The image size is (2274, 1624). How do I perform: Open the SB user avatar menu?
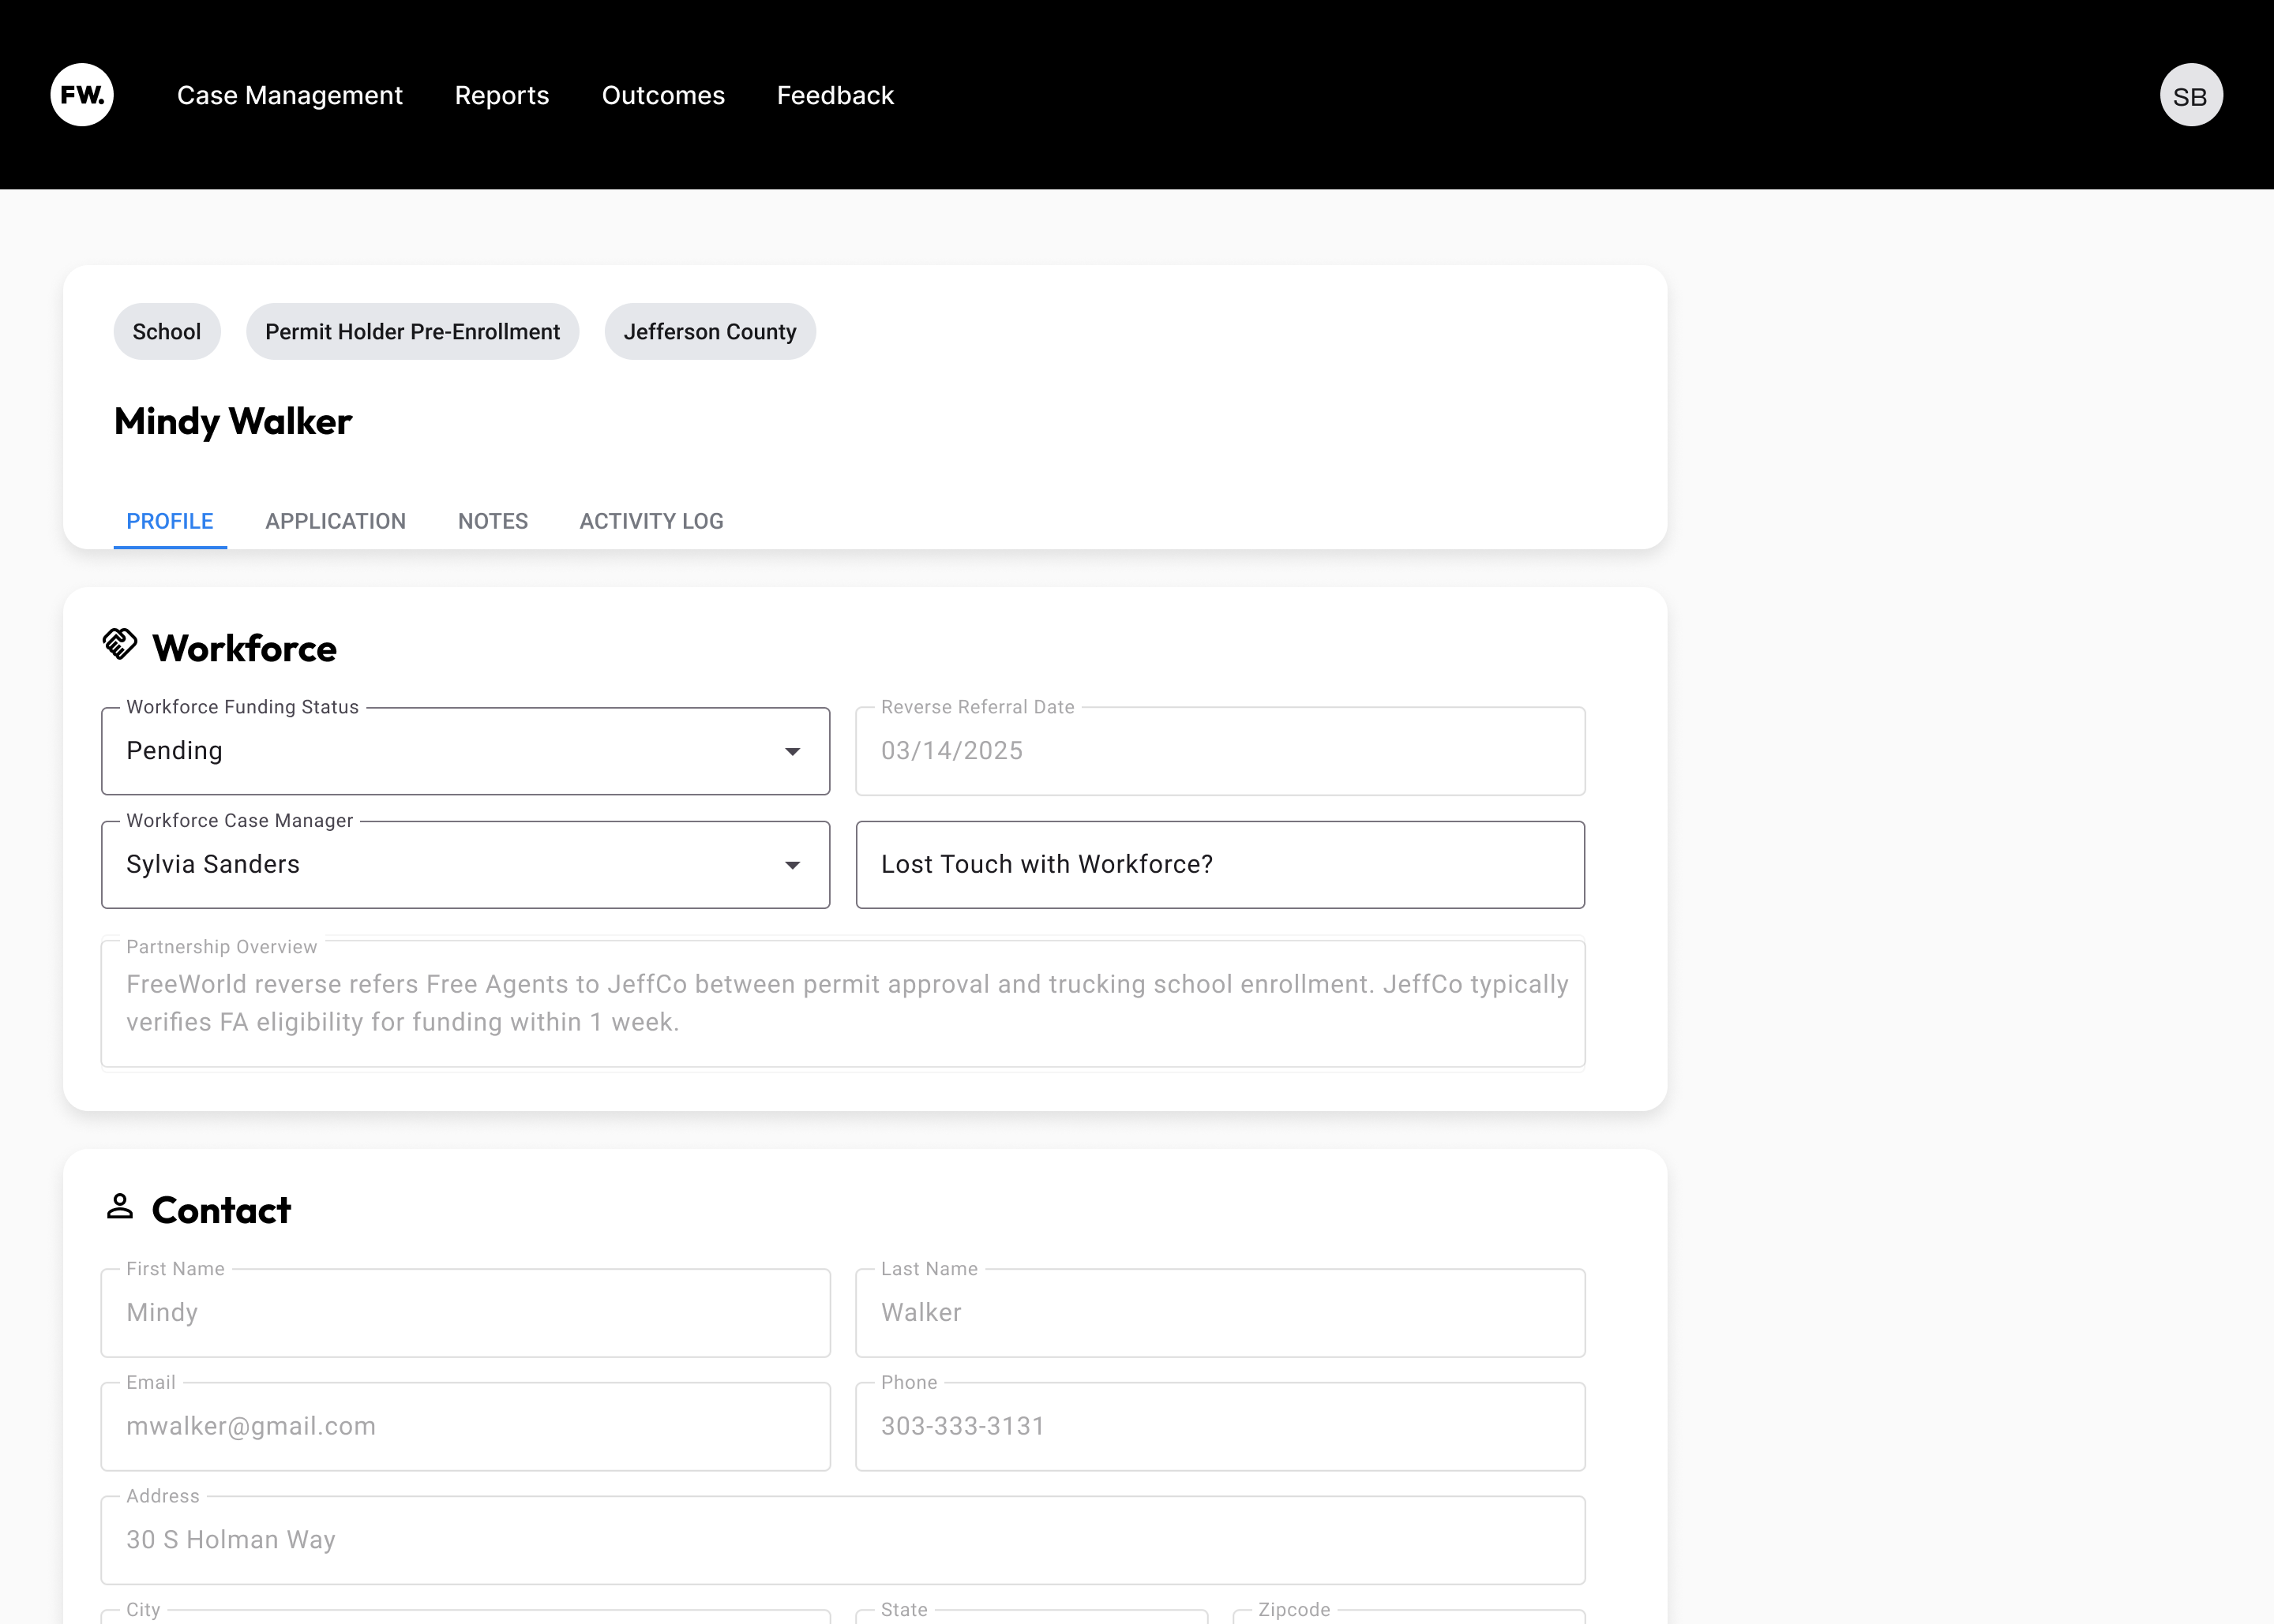[2191, 95]
